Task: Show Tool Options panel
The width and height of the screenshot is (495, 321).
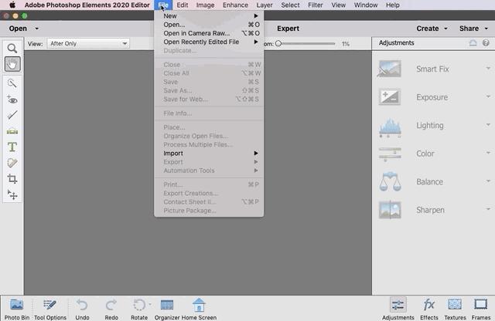Action: 49,309
